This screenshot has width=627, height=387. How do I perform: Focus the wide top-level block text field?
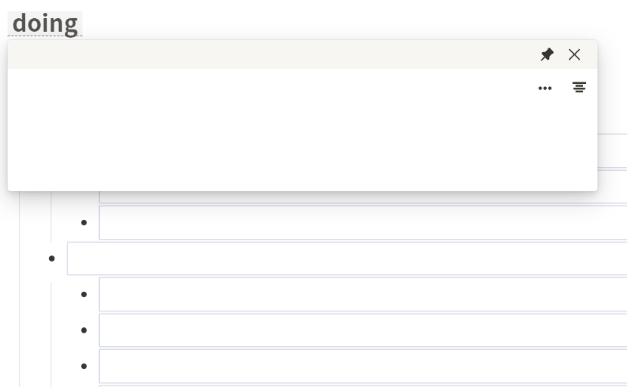(346, 259)
